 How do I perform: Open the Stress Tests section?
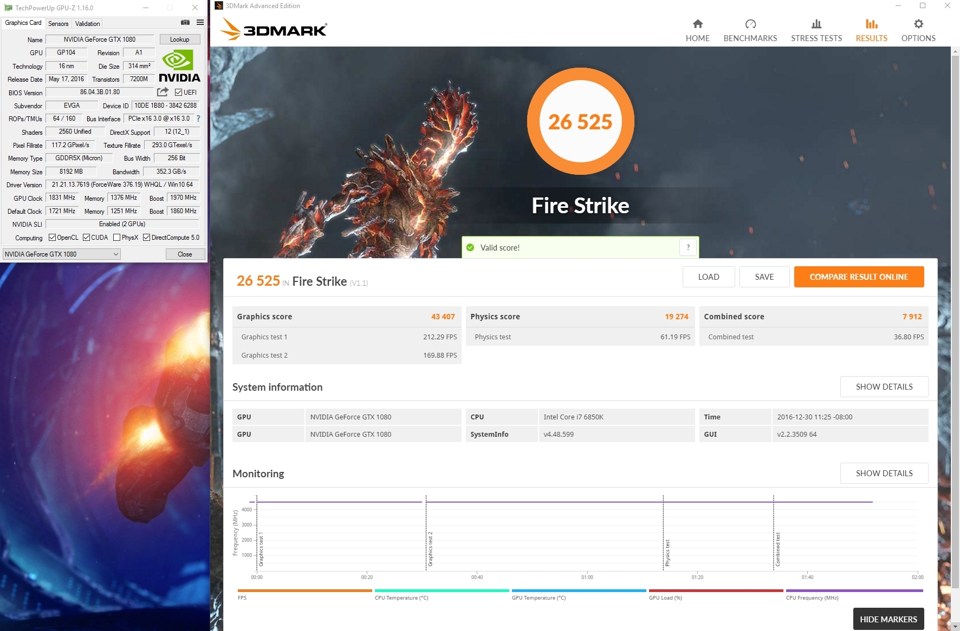[x=816, y=30]
